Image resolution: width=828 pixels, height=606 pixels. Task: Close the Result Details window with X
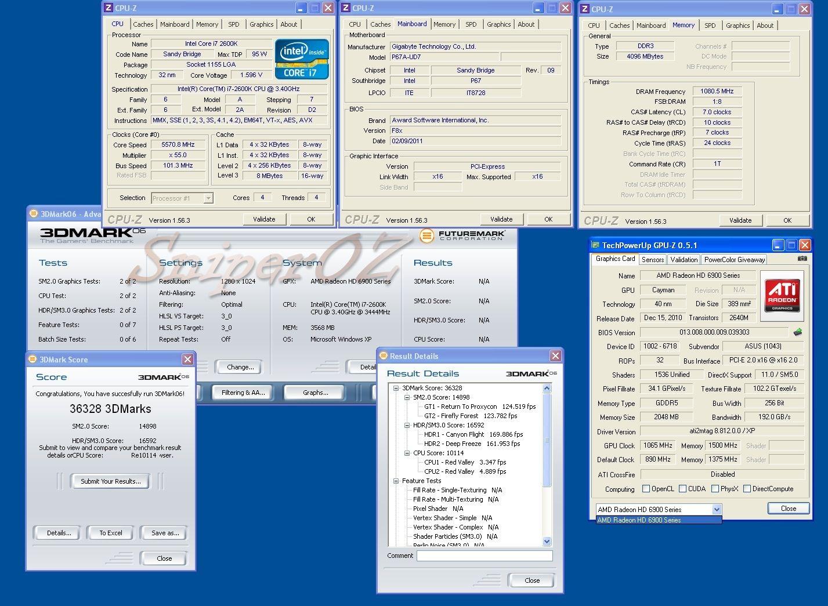click(x=555, y=356)
